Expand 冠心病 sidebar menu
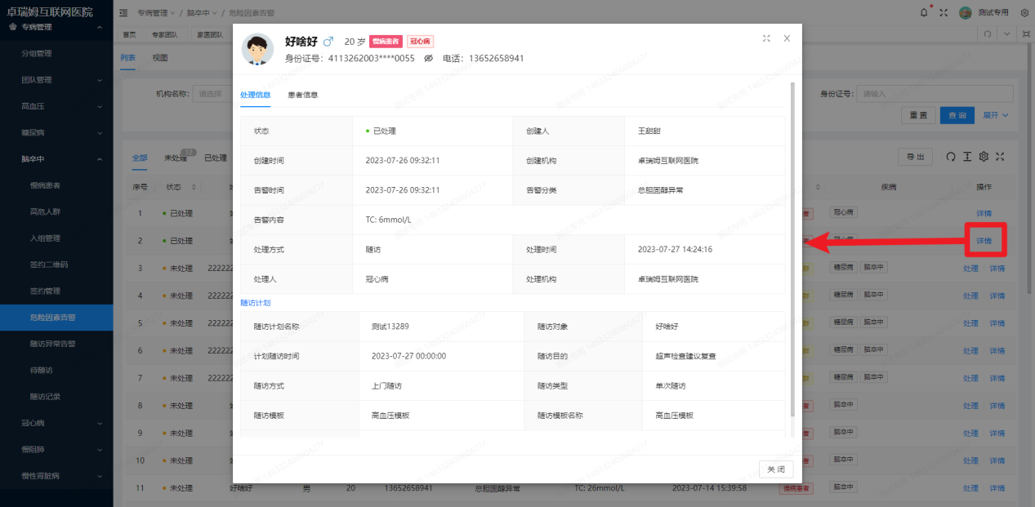The image size is (1035, 507). pos(56,423)
